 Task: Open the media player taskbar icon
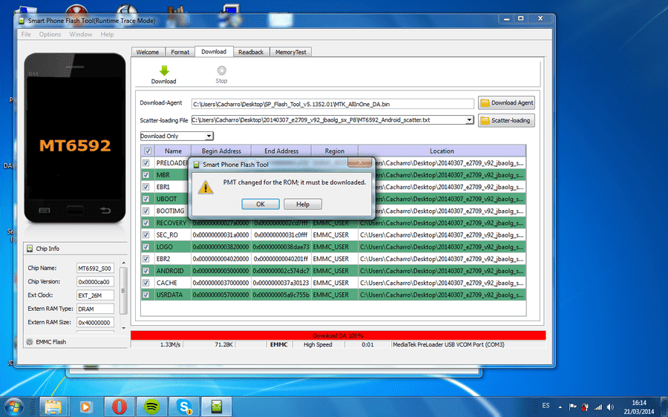85,407
